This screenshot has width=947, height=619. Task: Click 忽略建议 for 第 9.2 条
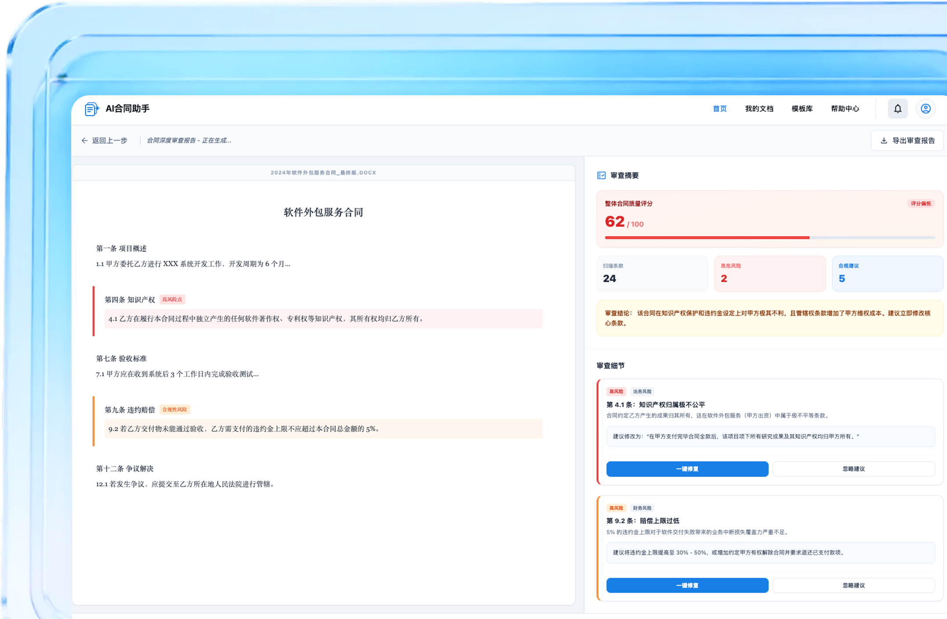coord(854,585)
